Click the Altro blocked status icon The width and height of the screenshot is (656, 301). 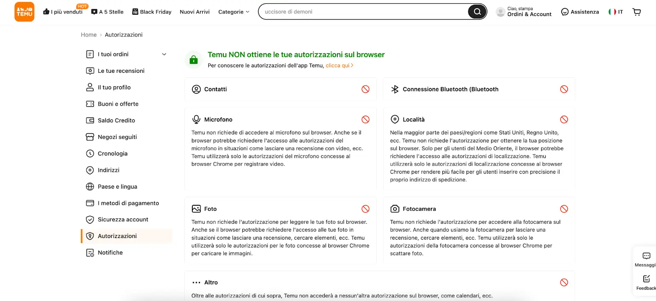tap(564, 282)
